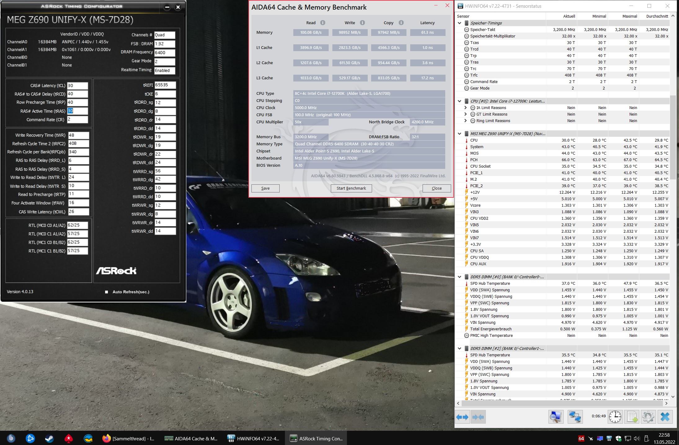Click Sensor column header in HWiNFO
Screen dimensions: 679x445
(500, 16)
